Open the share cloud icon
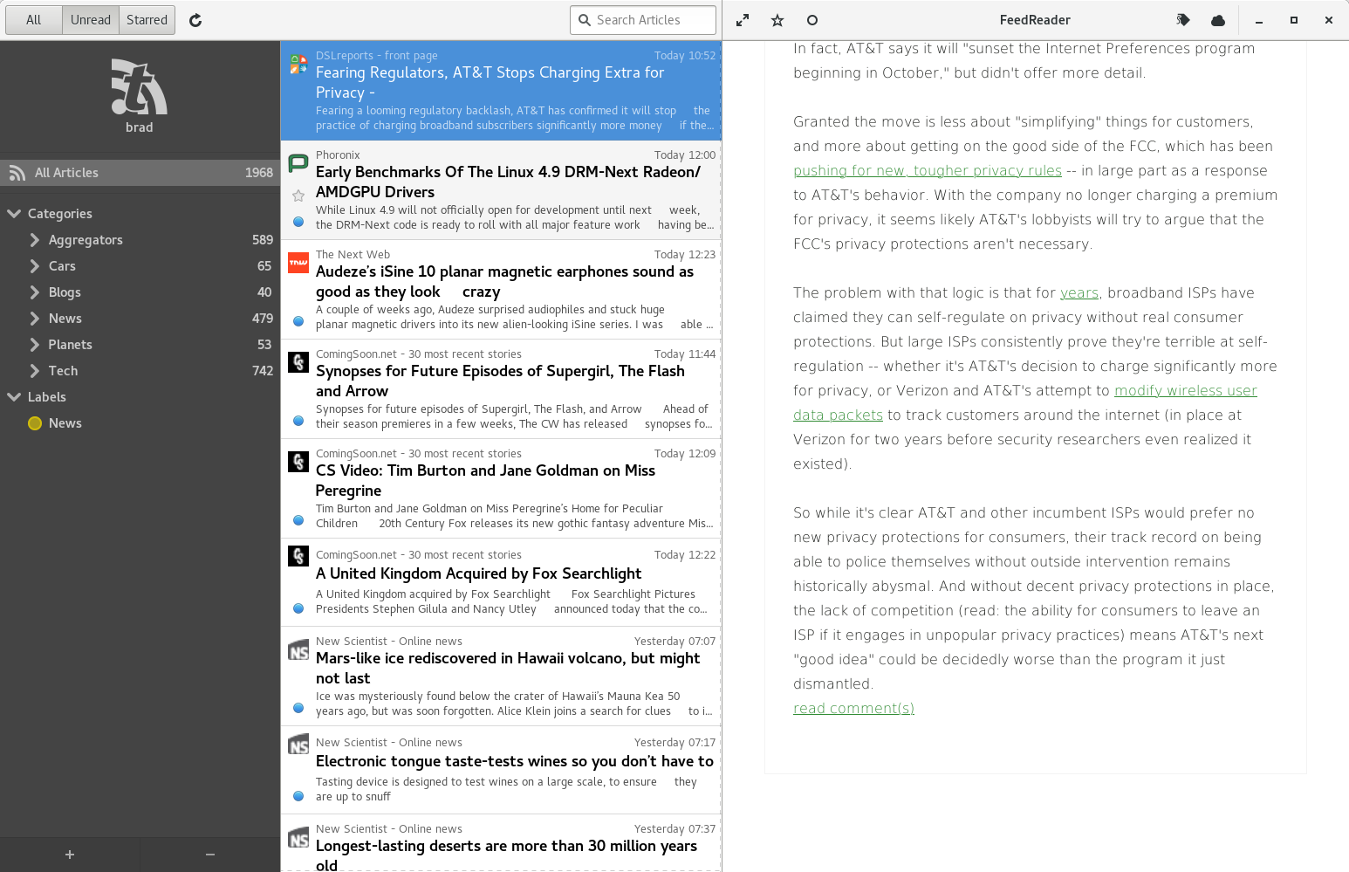The width and height of the screenshot is (1349, 872). (x=1218, y=20)
